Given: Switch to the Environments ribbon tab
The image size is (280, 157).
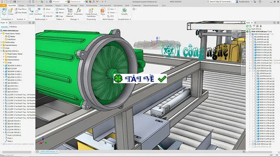Looking at the screenshot, I should coord(92,6).
